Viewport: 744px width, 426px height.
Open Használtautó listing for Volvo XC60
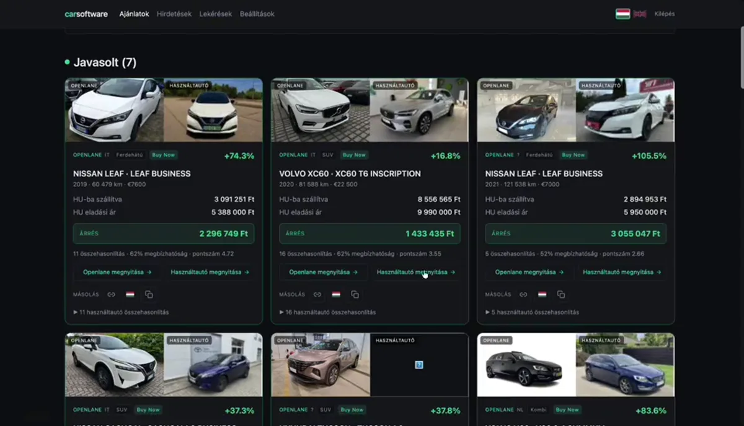tap(416, 272)
